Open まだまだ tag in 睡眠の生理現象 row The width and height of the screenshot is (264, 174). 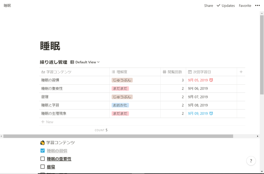[120, 113]
